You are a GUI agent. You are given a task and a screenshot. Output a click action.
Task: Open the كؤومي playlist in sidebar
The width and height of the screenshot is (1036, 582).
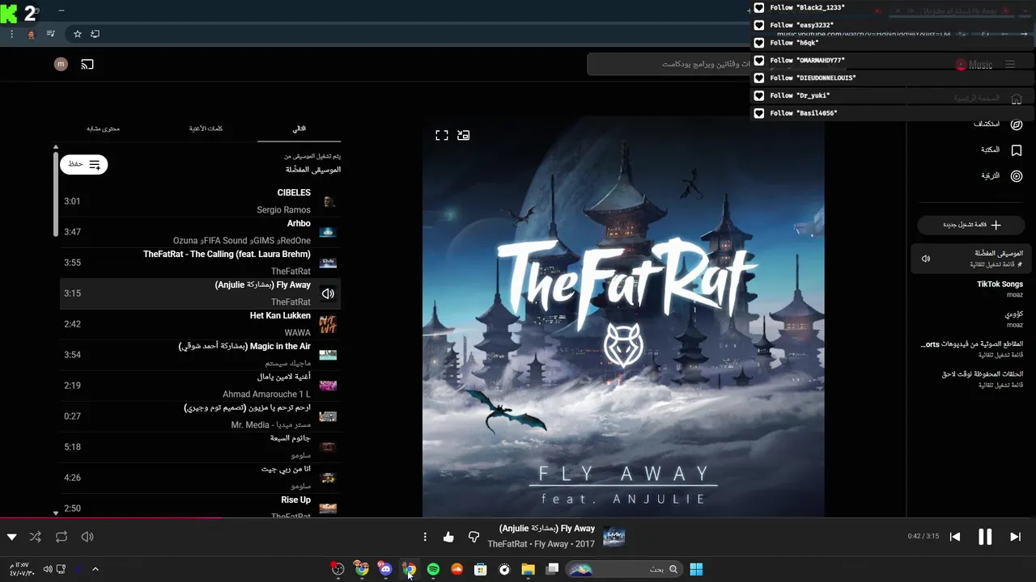pos(970,318)
